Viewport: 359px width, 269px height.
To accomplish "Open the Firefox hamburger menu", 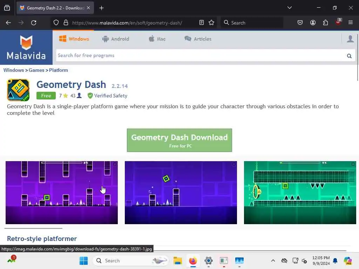I will click(x=351, y=23).
